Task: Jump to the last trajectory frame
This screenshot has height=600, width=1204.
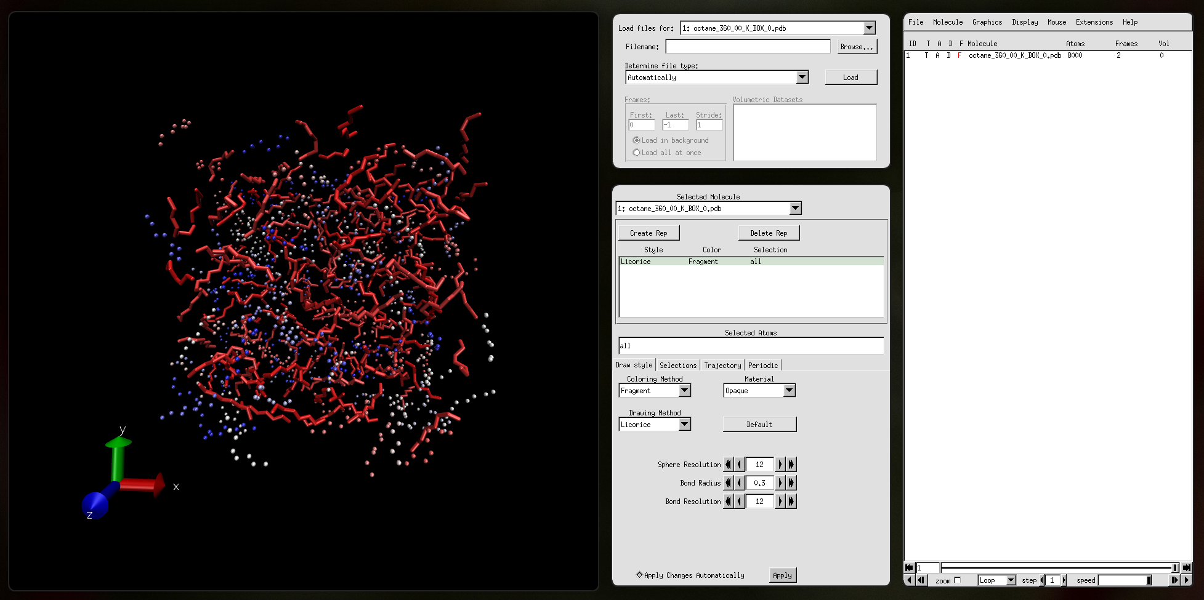Action: point(1186,567)
